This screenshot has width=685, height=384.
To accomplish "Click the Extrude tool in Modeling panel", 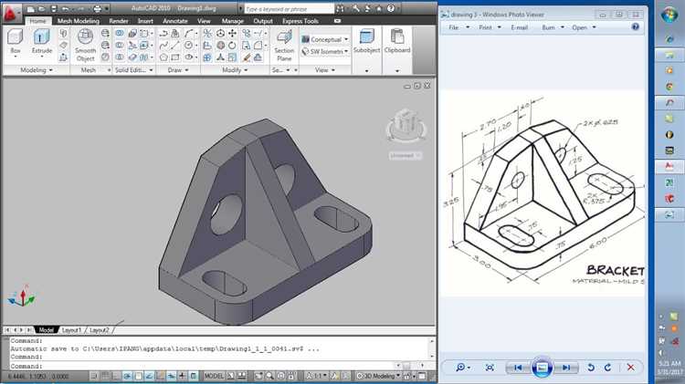I will tap(42, 41).
